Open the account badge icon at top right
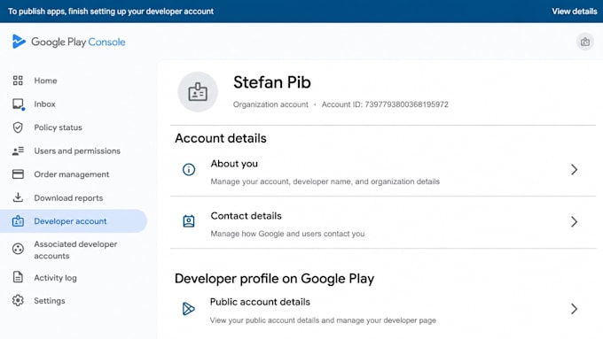Image resolution: width=603 pixels, height=339 pixels. 585,42
